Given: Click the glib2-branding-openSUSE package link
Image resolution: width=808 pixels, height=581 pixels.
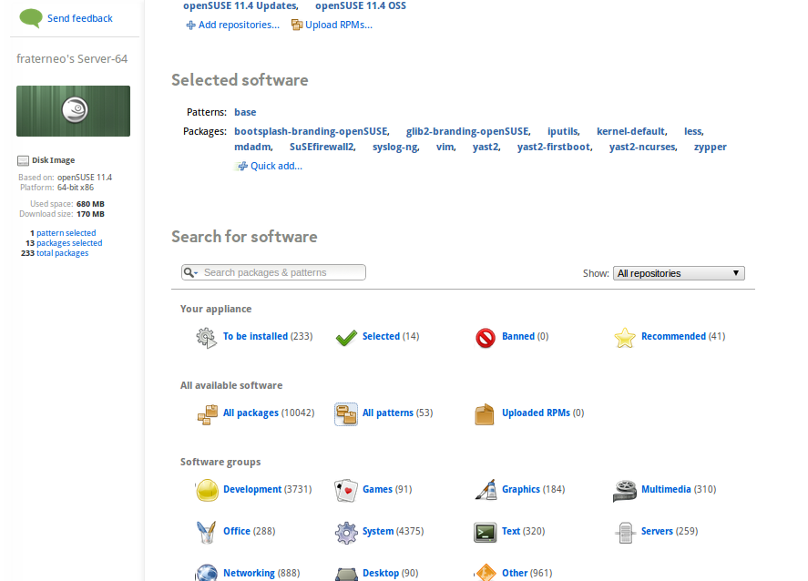Looking at the screenshot, I should [x=468, y=131].
